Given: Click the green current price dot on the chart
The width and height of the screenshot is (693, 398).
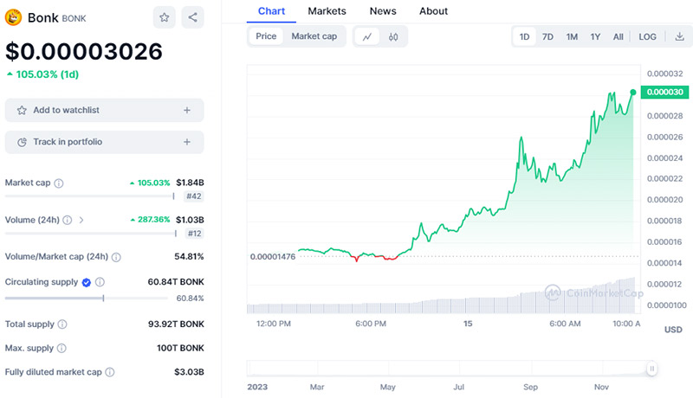Looking at the screenshot, I should click(x=633, y=93).
